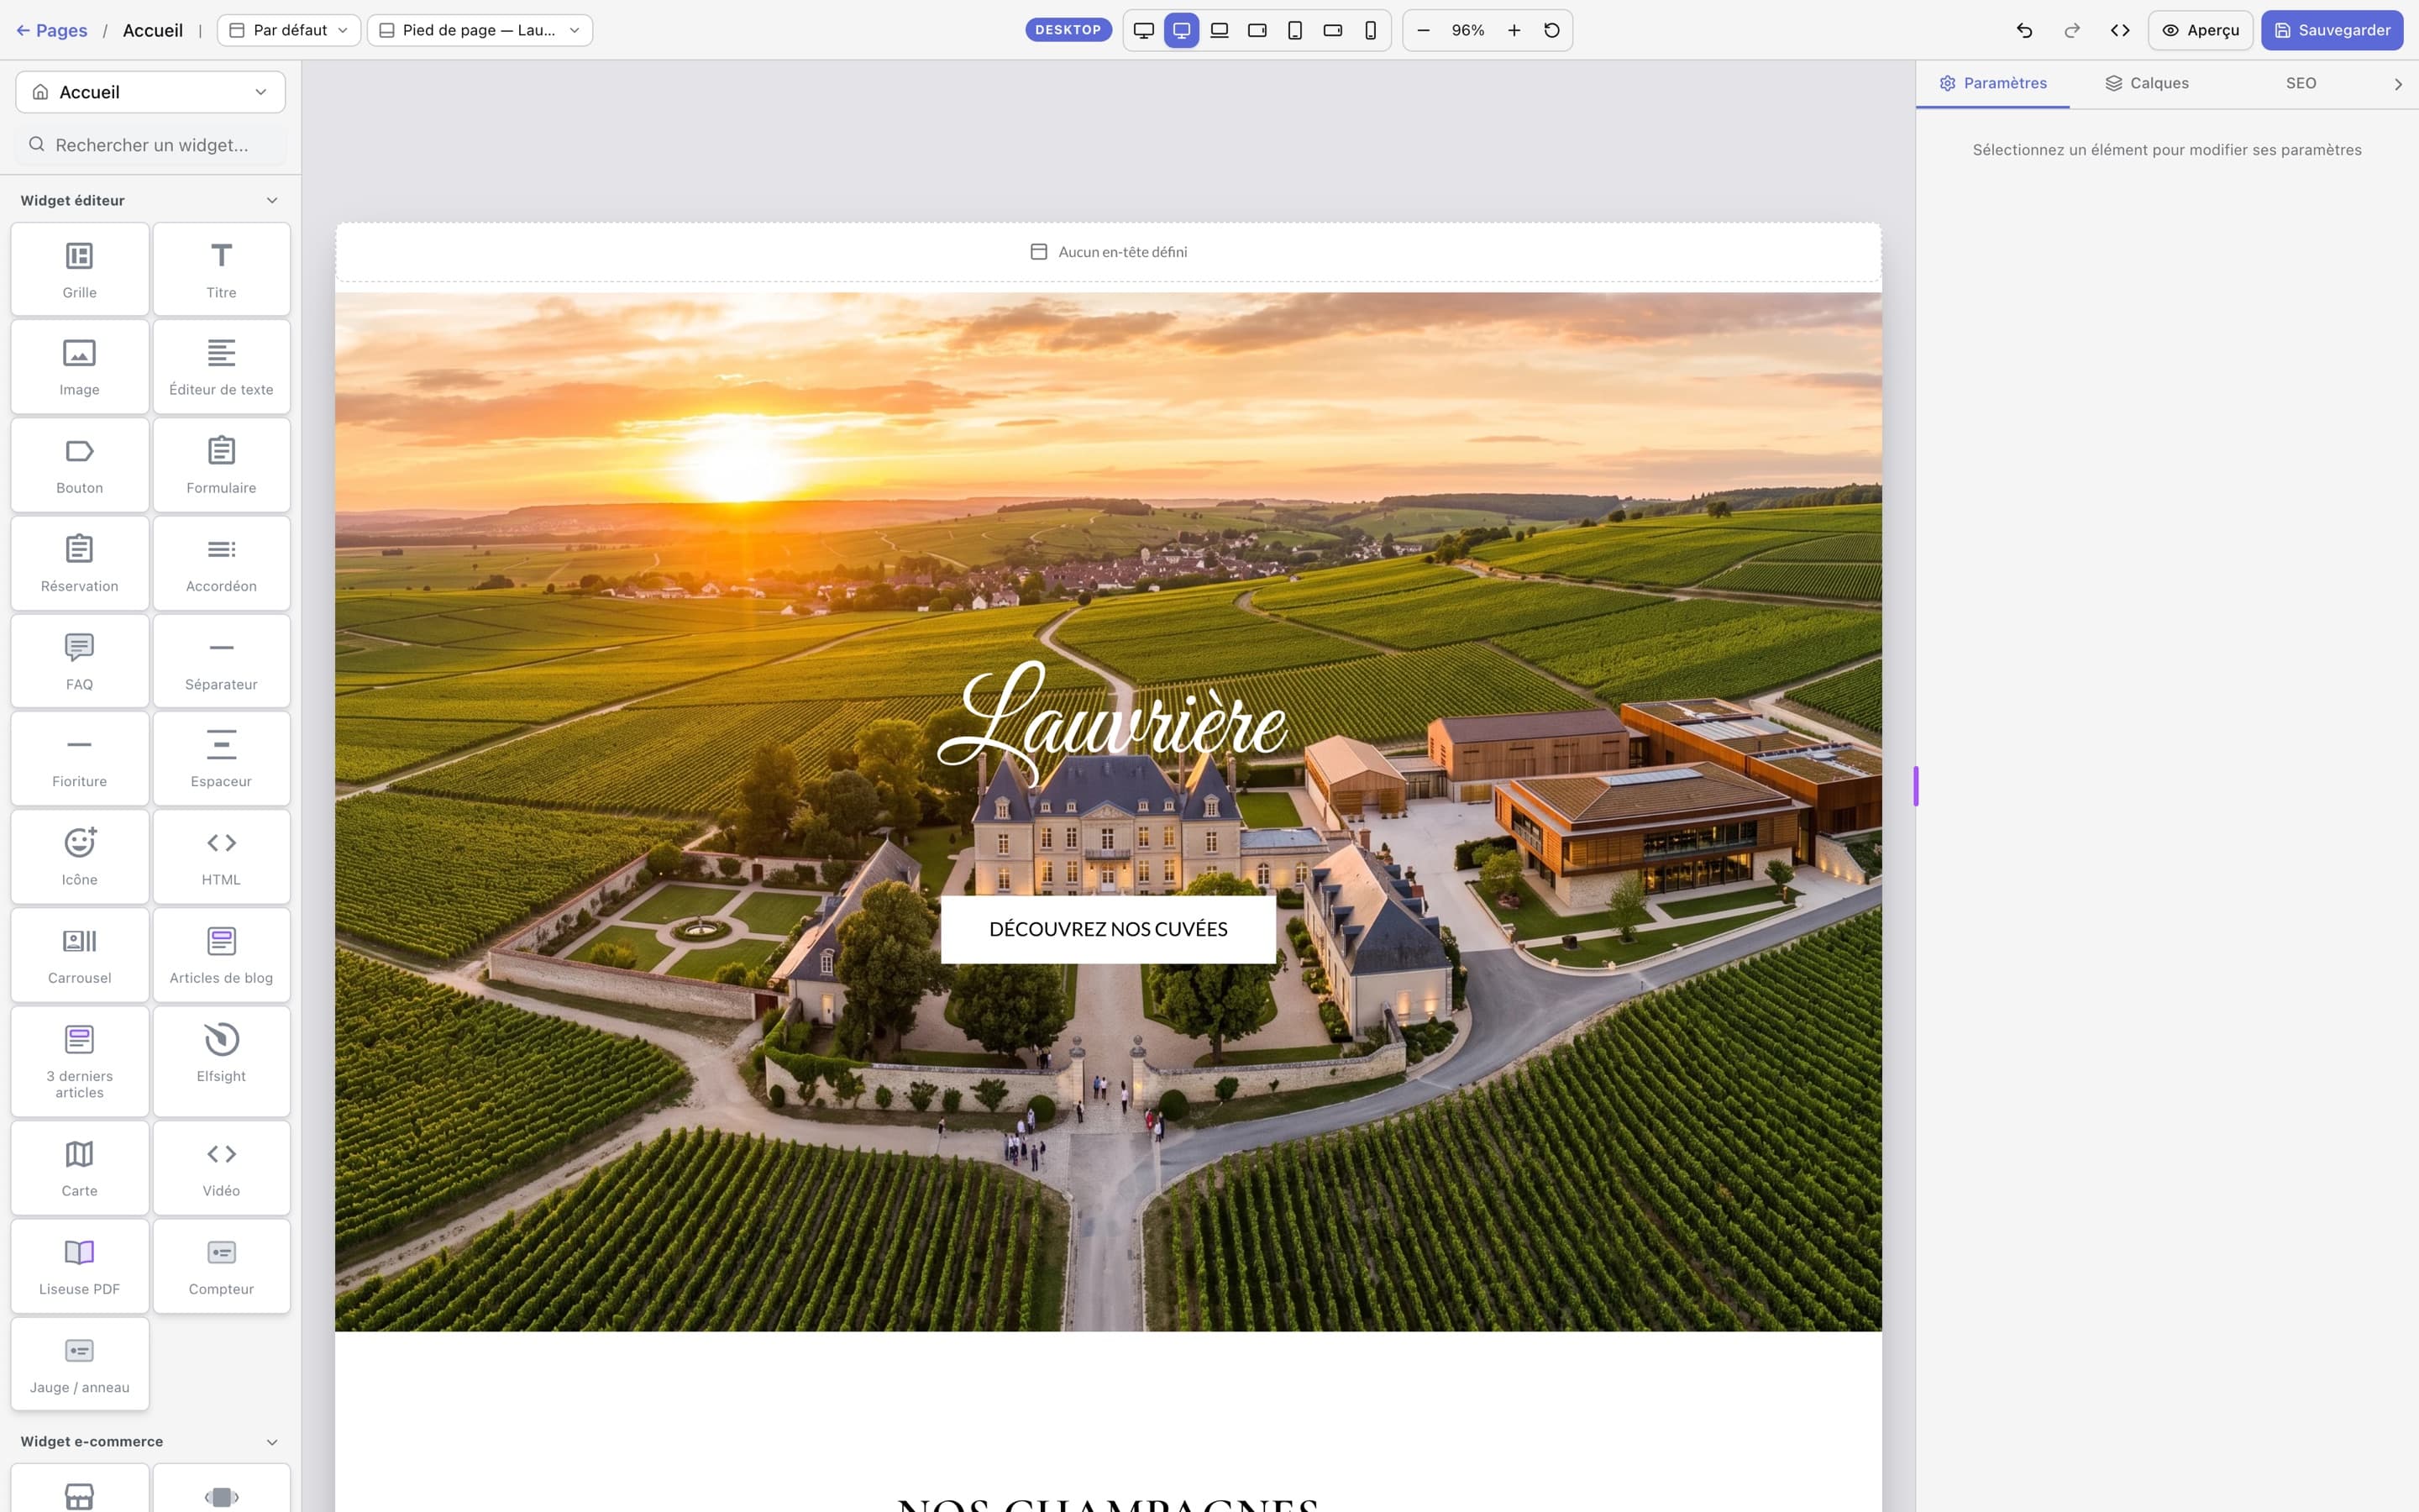Viewport: 2419px width, 1512px height.
Task: Select the Accordéon widget
Action: pos(221,563)
